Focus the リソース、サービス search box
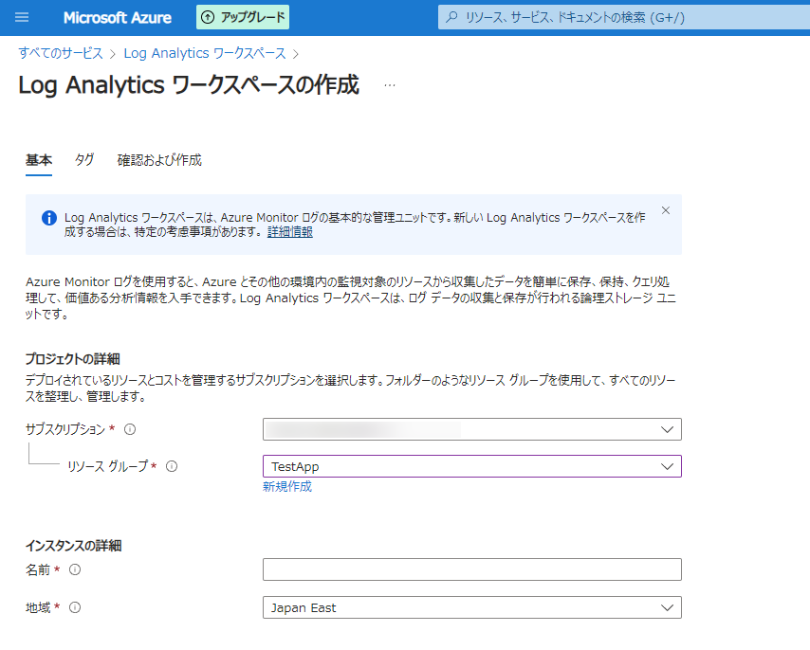 tap(624, 18)
